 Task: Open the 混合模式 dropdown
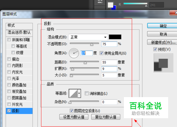pos(88,37)
